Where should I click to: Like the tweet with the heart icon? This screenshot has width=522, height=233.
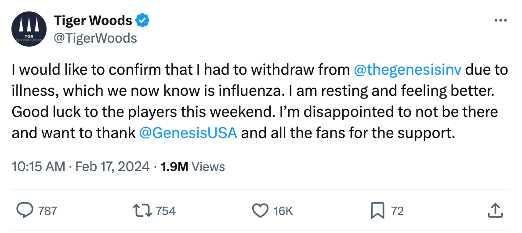tap(260, 211)
